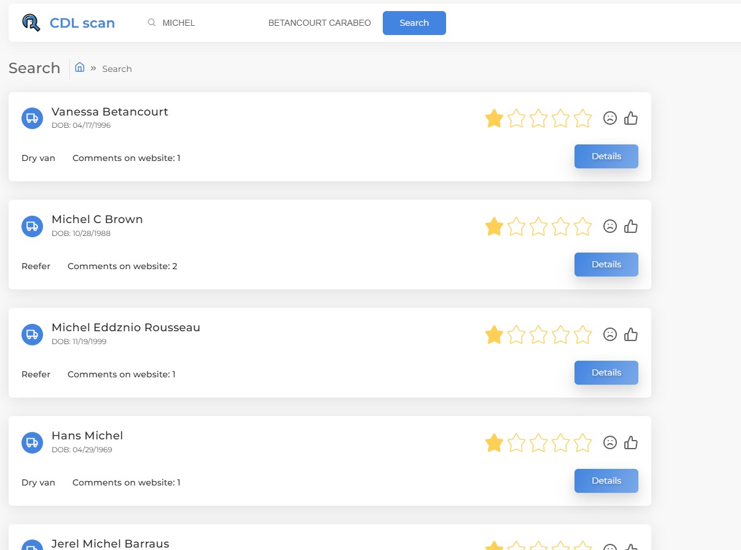Rate Vanessa Betancourt five stars
The image size is (741, 550).
[582, 118]
